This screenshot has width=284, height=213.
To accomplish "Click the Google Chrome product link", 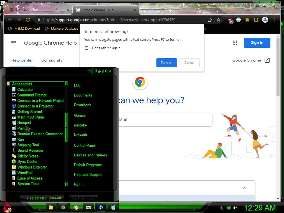I will coord(247,60).
